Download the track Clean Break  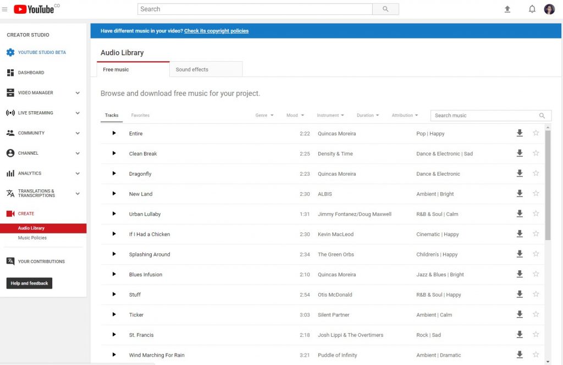[x=519, y=153]
